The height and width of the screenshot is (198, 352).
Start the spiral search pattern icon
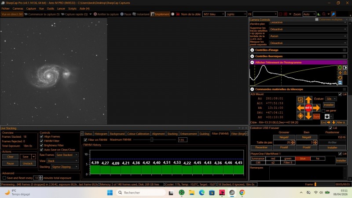301,100
